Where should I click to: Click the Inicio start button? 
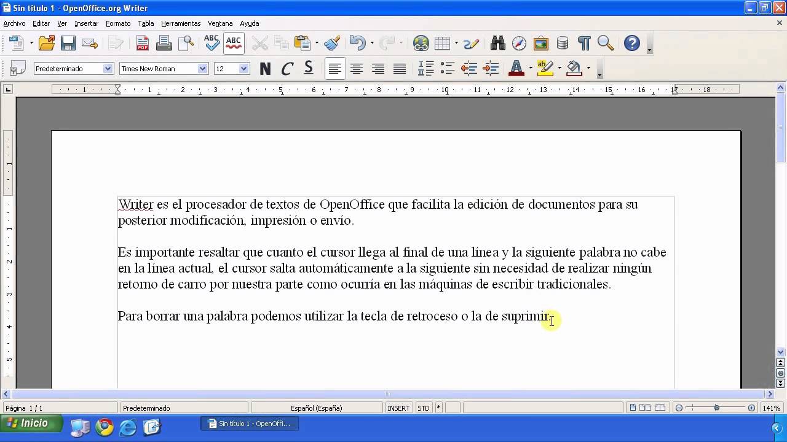click(x=31, y=424)
